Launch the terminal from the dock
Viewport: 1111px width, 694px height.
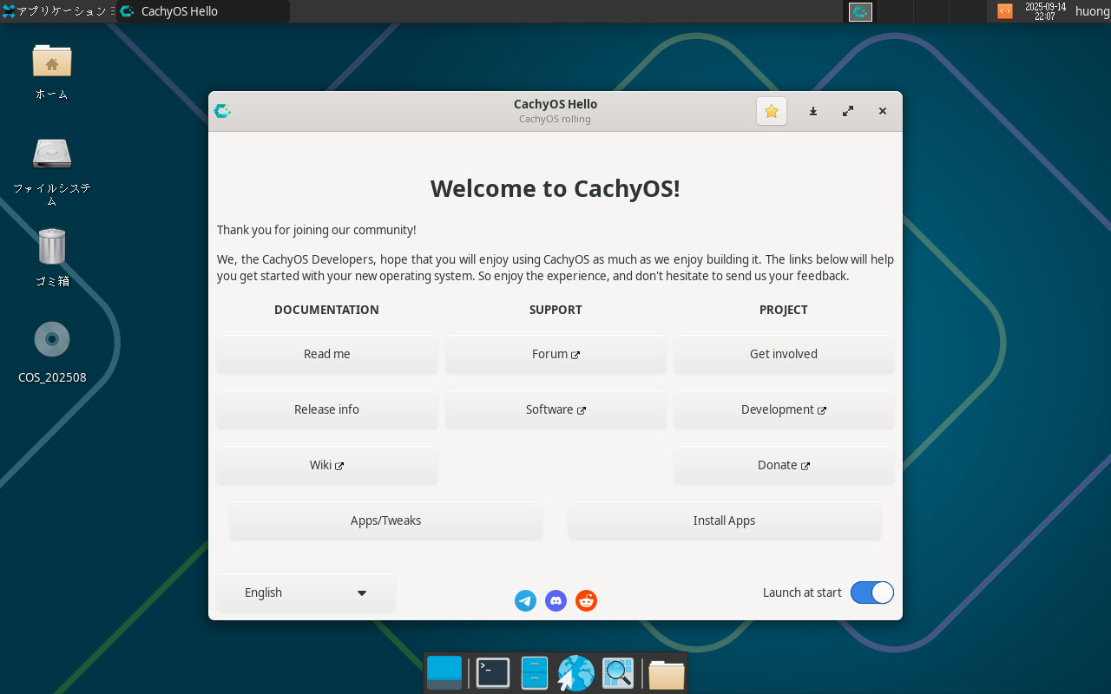tap(493, 673)
